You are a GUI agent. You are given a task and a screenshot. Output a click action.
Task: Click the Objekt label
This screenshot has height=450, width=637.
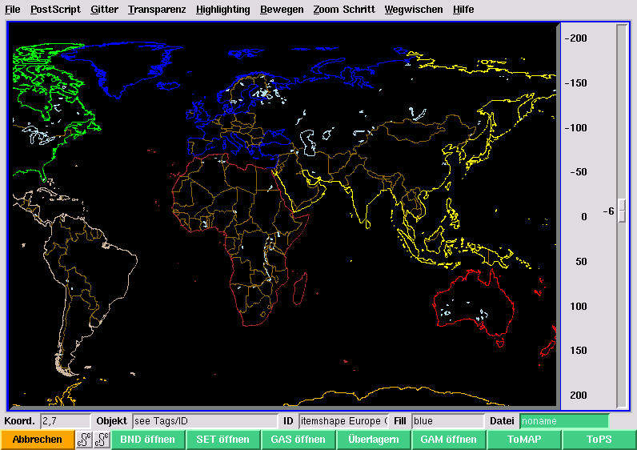[112, 421]
